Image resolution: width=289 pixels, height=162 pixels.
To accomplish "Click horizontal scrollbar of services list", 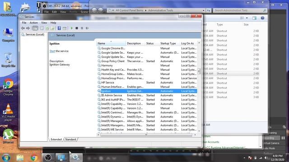I will click(x=146, y=135).
